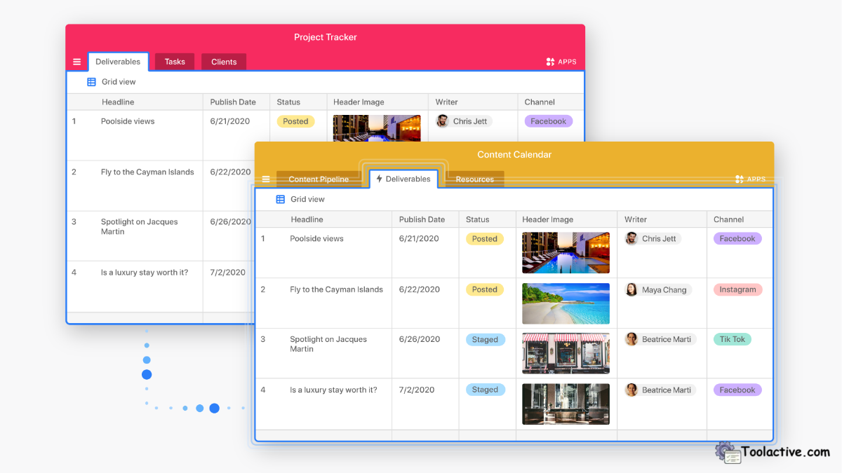Open the Clients tab

click(223, 61)
